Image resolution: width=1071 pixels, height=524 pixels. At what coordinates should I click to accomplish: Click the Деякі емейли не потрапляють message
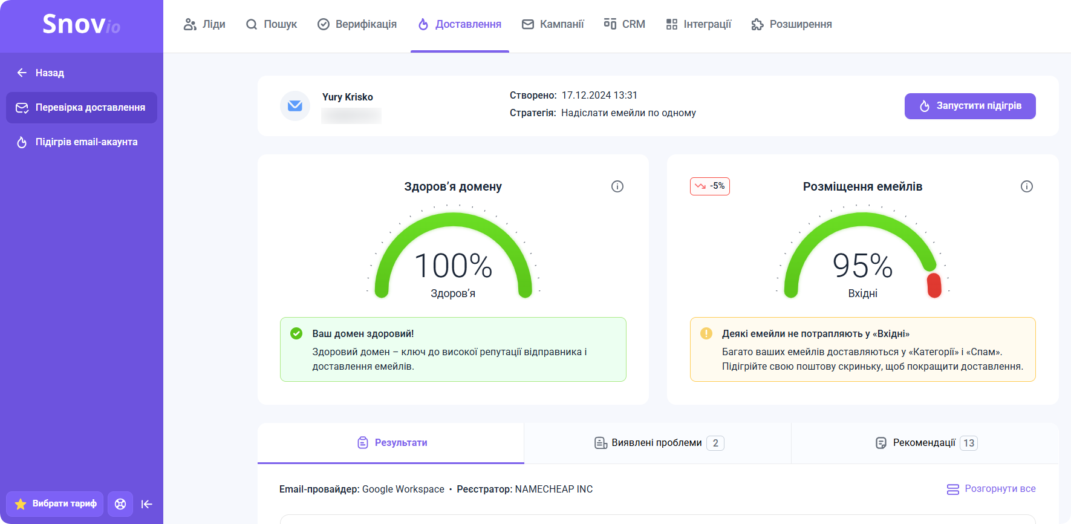pos(816,333)
